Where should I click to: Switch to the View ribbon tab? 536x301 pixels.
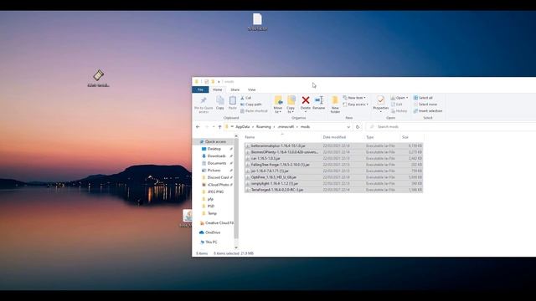pyautogui.click(x=251, y=89)
